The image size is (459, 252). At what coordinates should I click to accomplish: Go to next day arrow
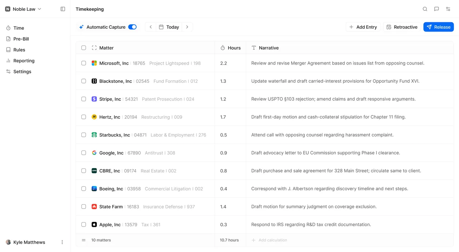click(x=187, y=27)
